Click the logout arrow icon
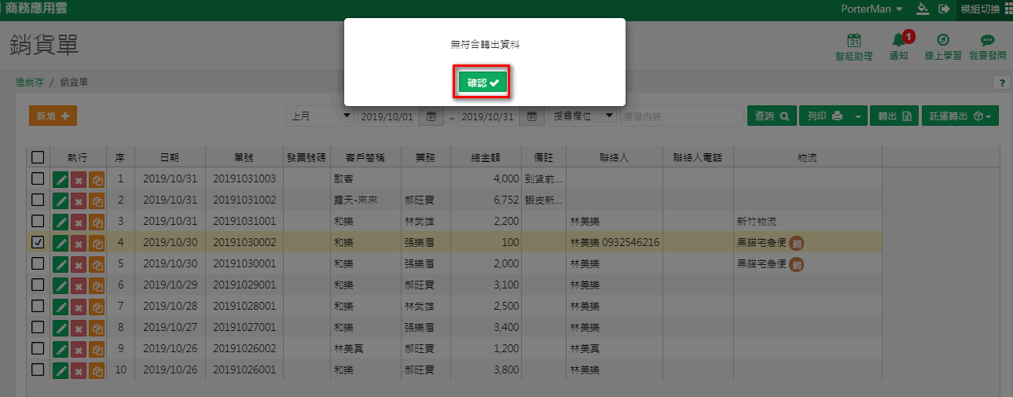Viewport: 1013px width, 397px height. pos(944,9)
